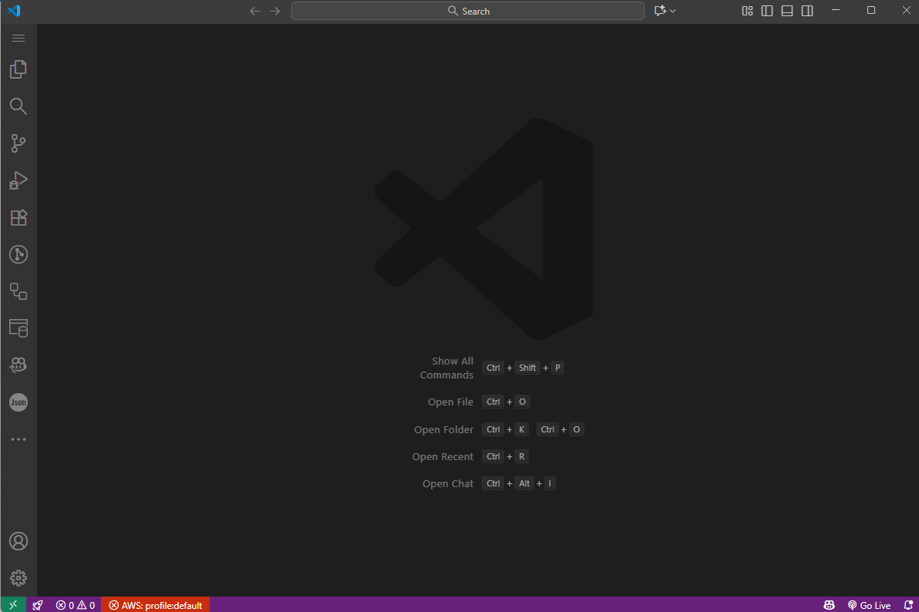Toggle the Secondary Side Bar
This screenshot has height=612, width=919.
tap(806, 11)
